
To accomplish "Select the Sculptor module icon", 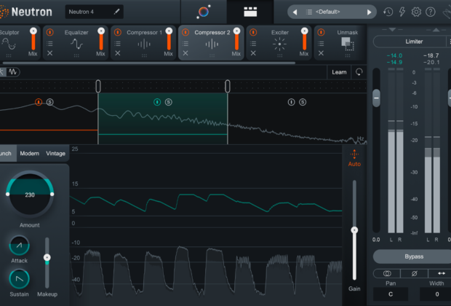I will pyautogui.click(x=9, y=44).
